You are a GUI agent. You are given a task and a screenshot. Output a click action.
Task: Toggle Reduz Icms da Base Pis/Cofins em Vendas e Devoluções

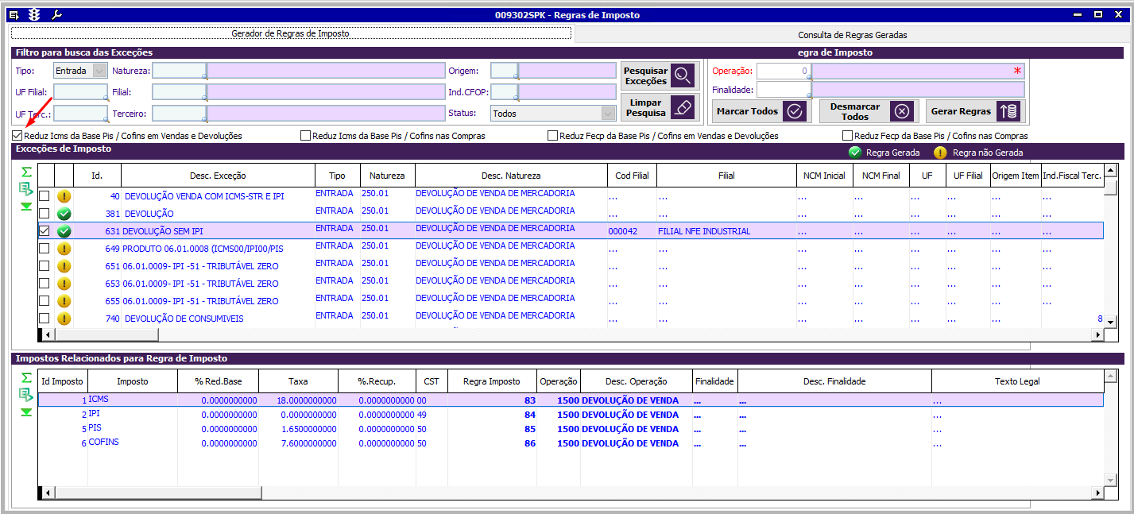[17, 136]
